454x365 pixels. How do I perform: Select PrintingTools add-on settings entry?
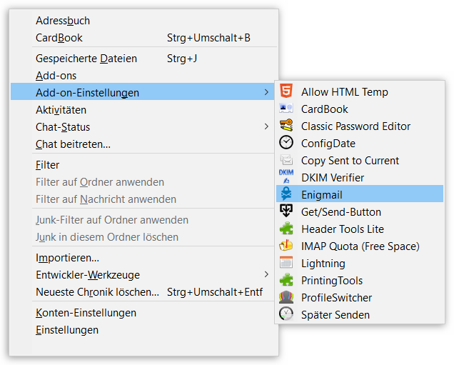click(331, 280)
